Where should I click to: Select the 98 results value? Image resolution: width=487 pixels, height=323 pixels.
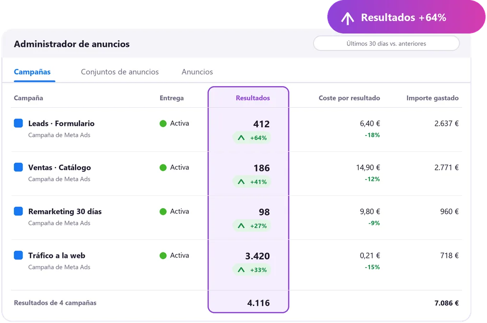click(x=264, y=212)
